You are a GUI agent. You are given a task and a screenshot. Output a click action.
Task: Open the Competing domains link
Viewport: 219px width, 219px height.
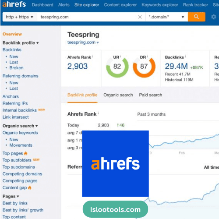pos(22,174)
